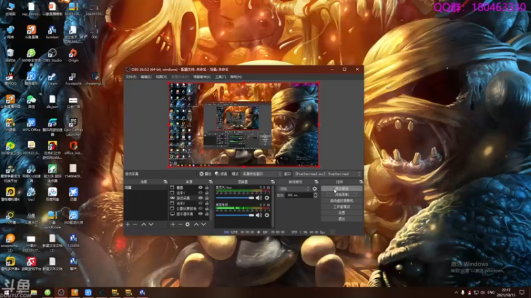Toggle lock of 游戏采集 source

pos(207,198)
